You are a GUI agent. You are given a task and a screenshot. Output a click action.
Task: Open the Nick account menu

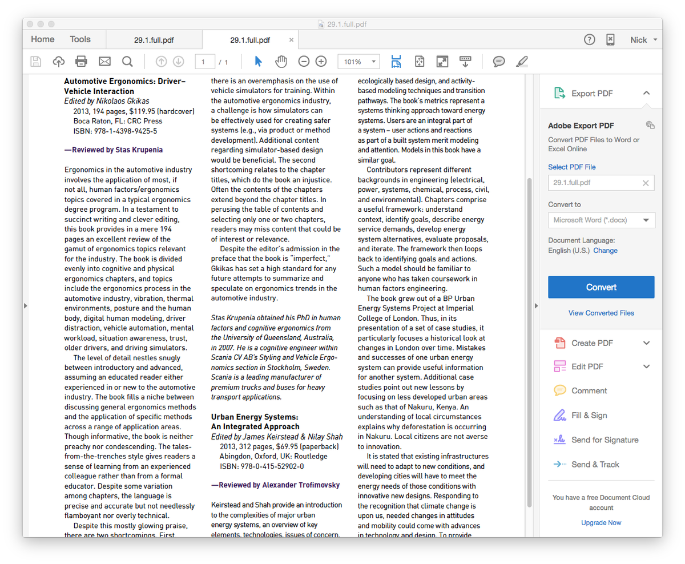click(x=644, y=40)
